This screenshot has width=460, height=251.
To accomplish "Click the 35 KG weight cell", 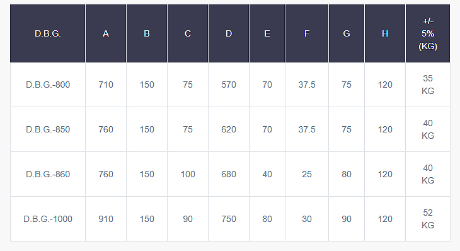I will [x=428, y=85].
